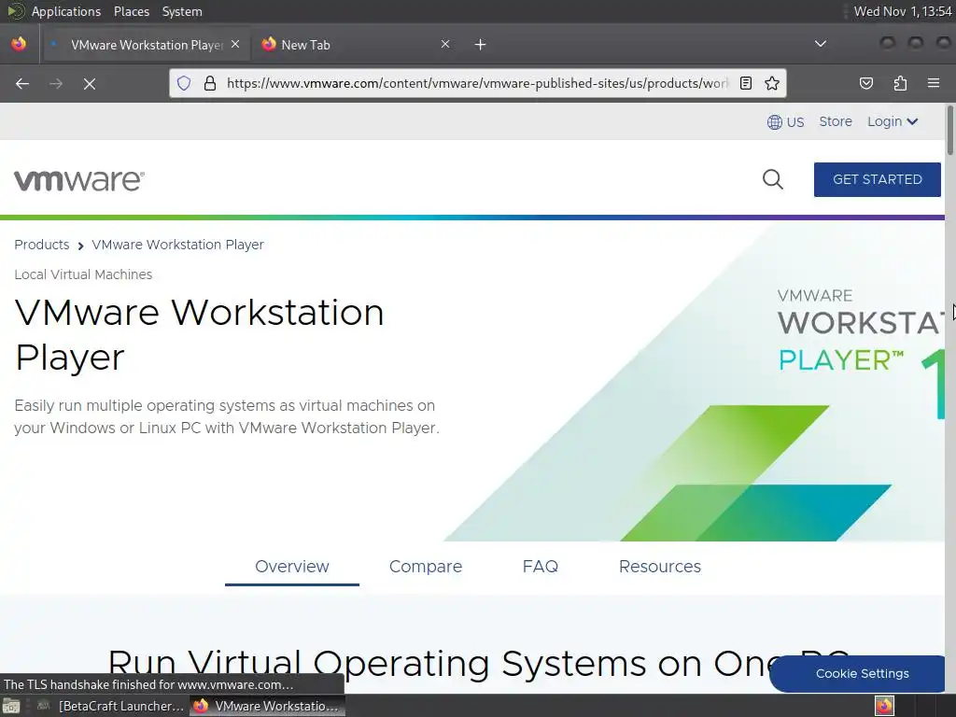The width and height of the screenshot is (956, 717).
Task: Open the Pocket save icon
Action: tap(865, 83)
